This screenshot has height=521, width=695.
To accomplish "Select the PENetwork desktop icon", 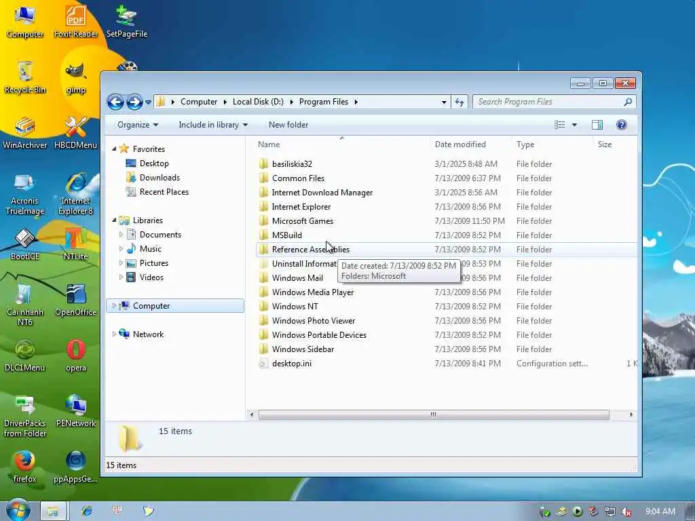I will [x=76, y=411].
